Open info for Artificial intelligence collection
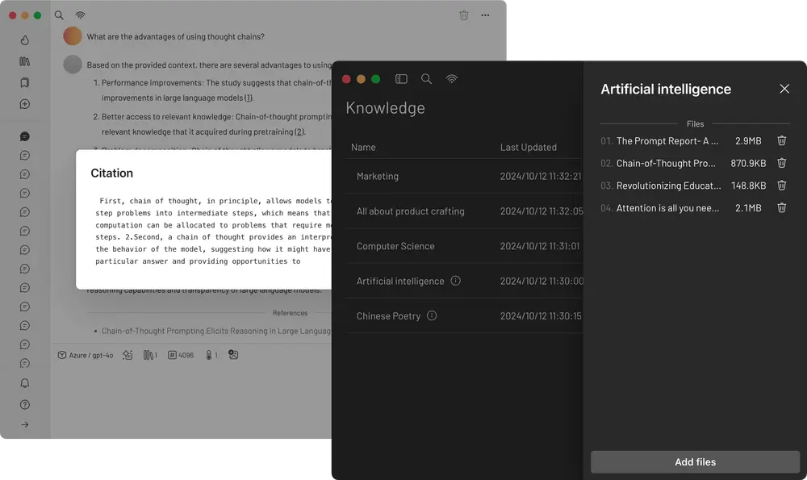Viewport: 807px width, 480px height. click(x=456, y=281)
